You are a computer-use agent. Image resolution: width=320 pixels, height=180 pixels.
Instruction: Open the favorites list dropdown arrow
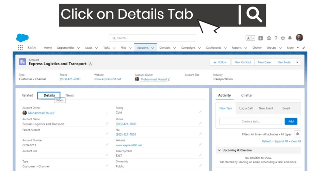pos(253,38)
